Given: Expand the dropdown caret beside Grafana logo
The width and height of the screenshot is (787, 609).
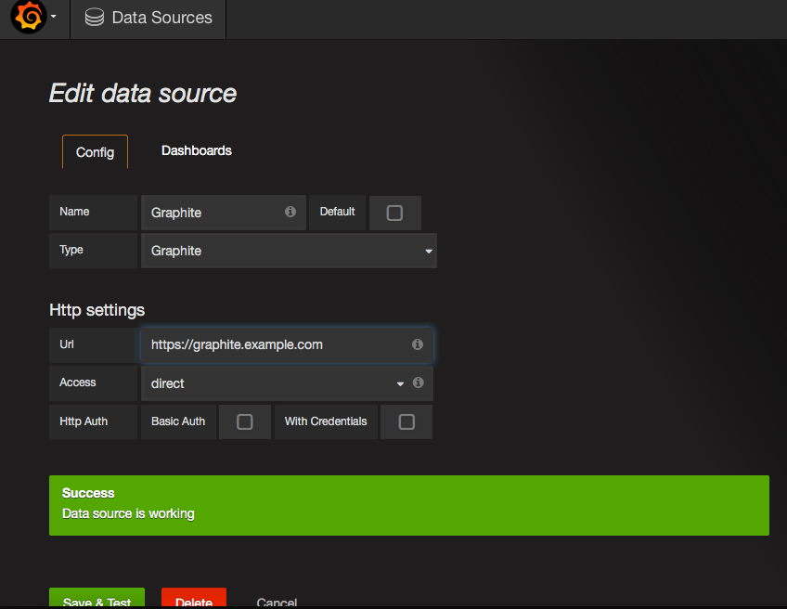Looking at the screenshot, I should [x=53, y=17].
